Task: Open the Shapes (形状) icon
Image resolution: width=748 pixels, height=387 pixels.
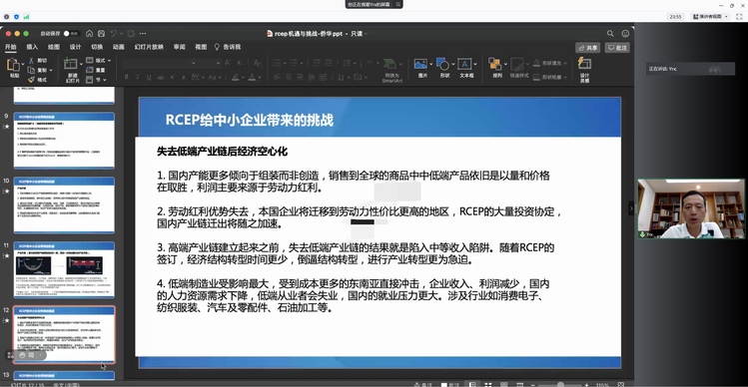Action: [x=443, y=64]
